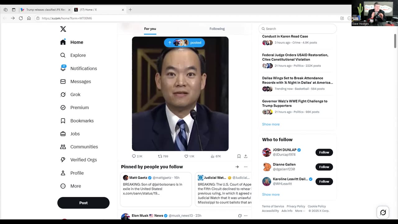Open Bookmarks in the sidebar
This screenshot has width=398, height=224.
click(x=77, y=121)
